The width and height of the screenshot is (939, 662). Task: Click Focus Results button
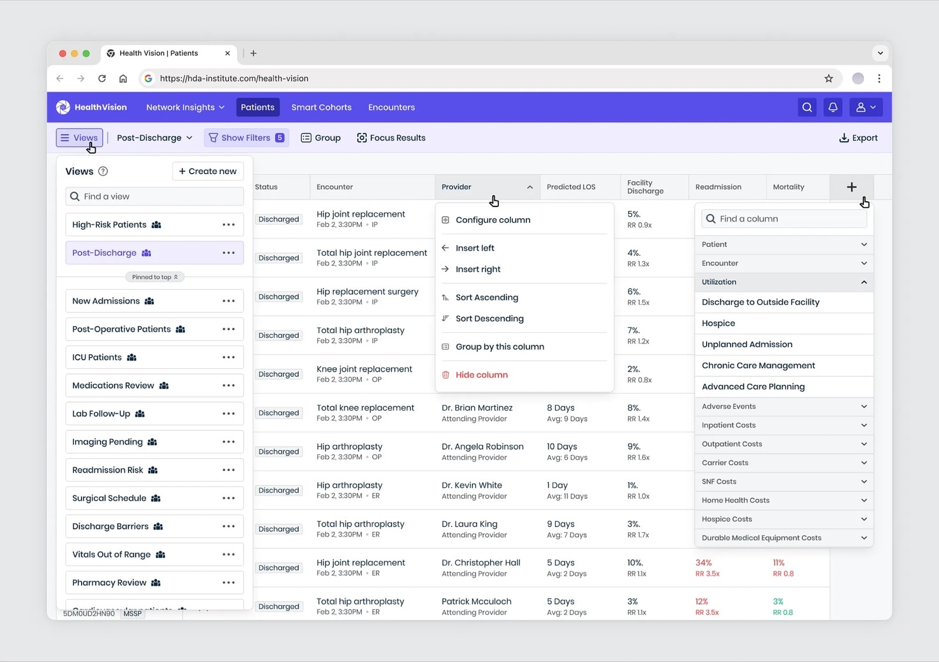pyautogui.click(x=391, y=138)
